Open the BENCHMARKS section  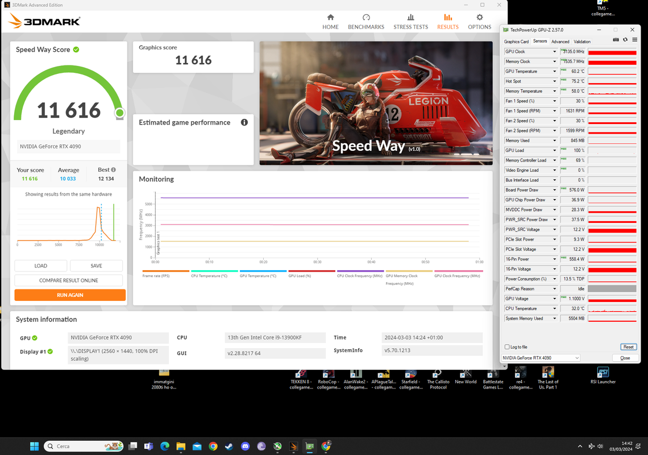tap(366, 22)
